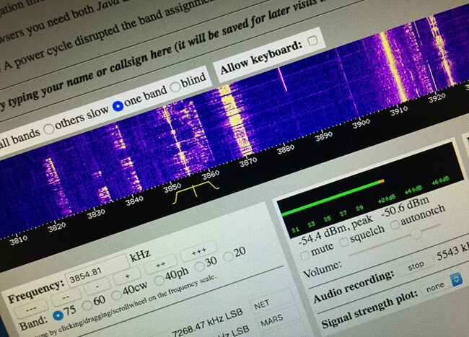Viewport: 469px width, 337px height.
Task: Select the 'one band' radio option
Action: click(x=118, y=105)
